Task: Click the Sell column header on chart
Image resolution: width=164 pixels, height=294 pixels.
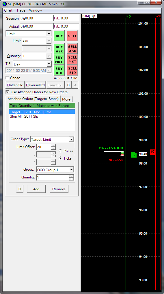Action: [158, 16]
